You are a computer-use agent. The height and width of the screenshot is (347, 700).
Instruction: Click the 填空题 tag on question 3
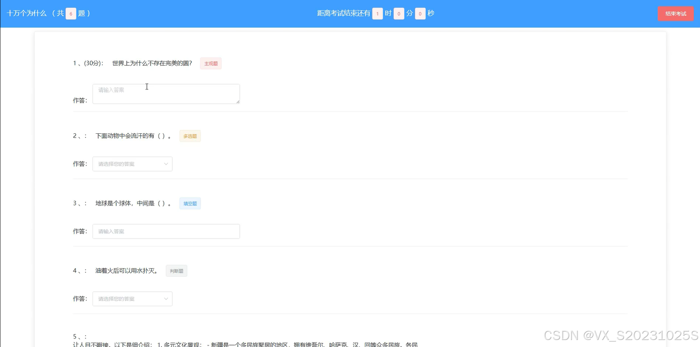[x=190, y=204]
